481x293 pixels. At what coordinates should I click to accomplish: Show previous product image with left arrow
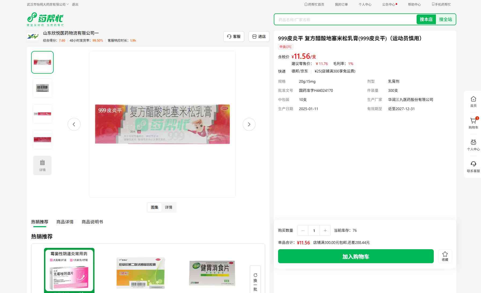74,124
